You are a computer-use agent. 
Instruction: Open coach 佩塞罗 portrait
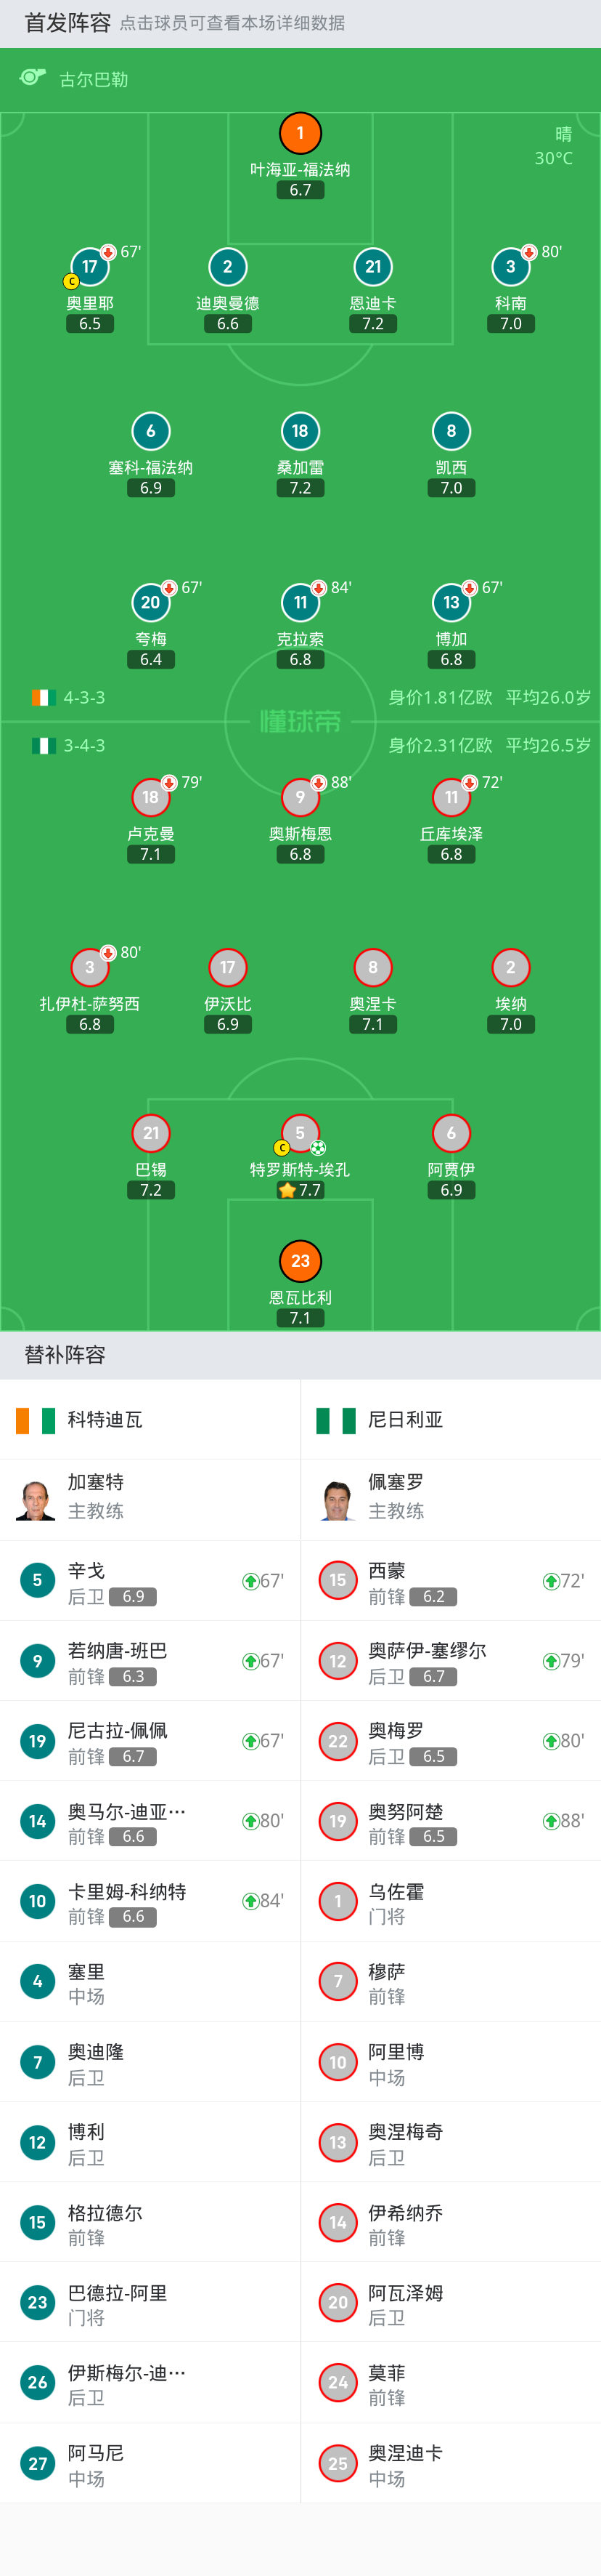tap(338, 1499)
